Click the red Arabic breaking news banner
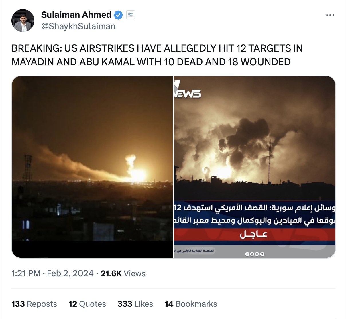The height and width of the screenshot is (319, 346). tap(255, 235)
